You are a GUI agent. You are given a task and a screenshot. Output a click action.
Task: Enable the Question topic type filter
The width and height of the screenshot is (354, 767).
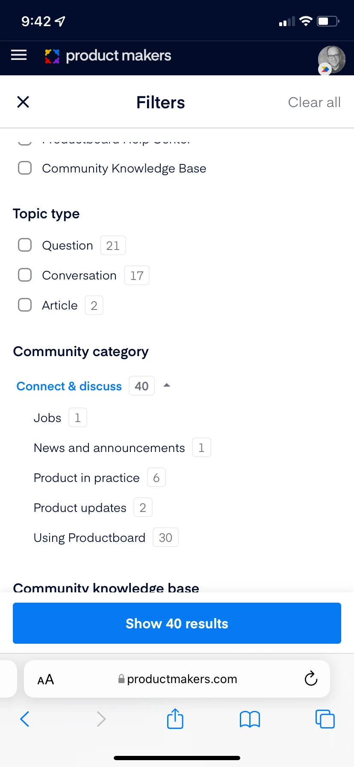tap(25, 245)
